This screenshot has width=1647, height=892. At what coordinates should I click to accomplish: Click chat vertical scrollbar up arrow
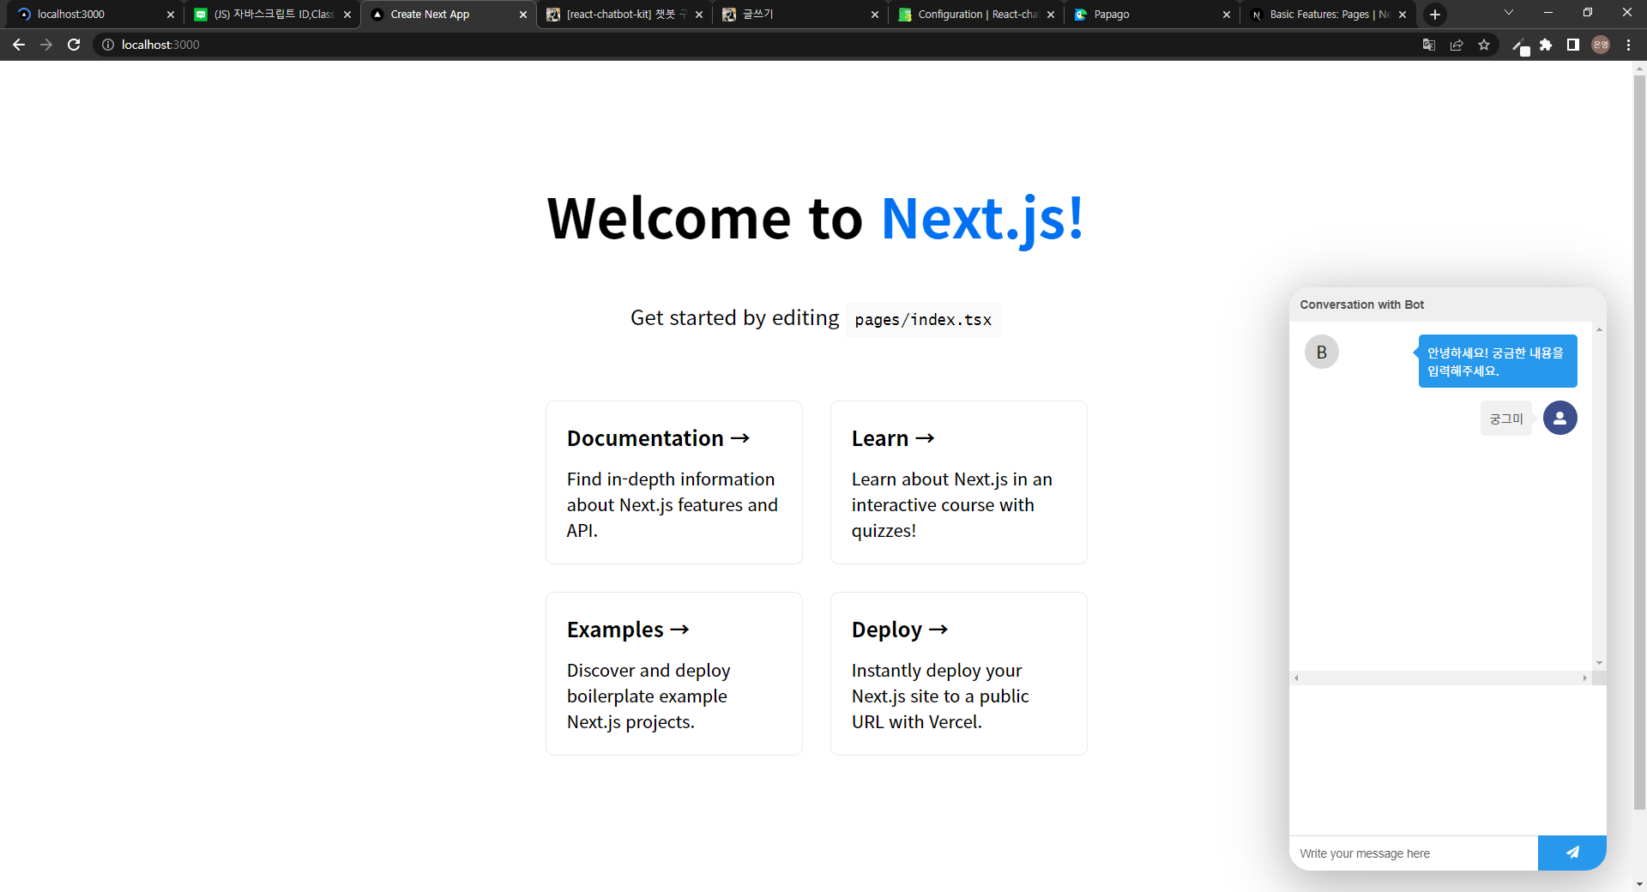pyautogui.click(x=1599, y=329)
